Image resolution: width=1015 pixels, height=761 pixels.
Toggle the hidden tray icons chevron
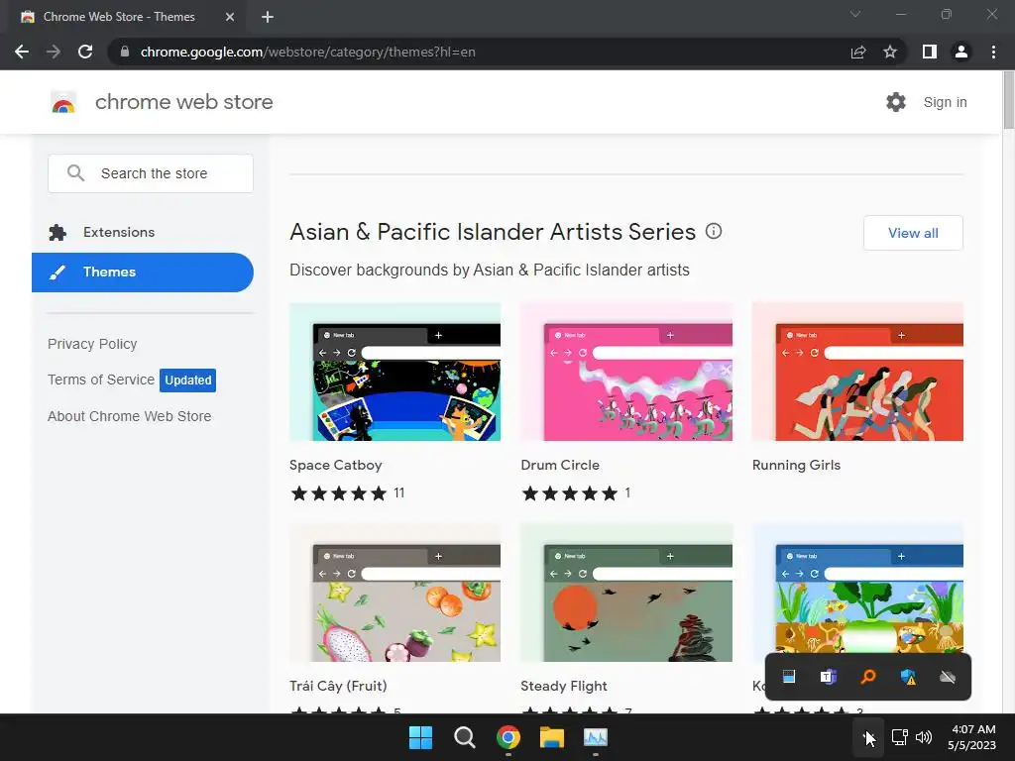point(867,737)
